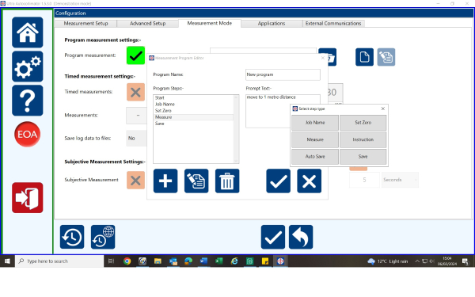Open the Seconds units dropdown

(400, 180)
